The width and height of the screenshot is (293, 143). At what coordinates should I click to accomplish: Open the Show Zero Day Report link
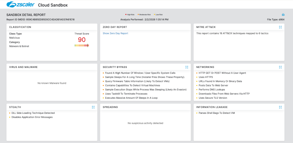115,34
